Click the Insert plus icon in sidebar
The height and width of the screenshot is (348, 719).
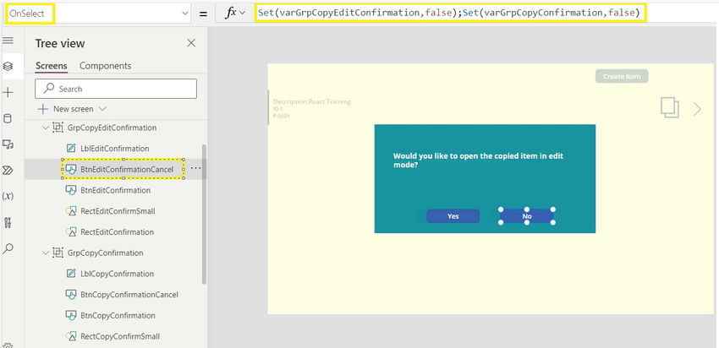coord(8,92)
